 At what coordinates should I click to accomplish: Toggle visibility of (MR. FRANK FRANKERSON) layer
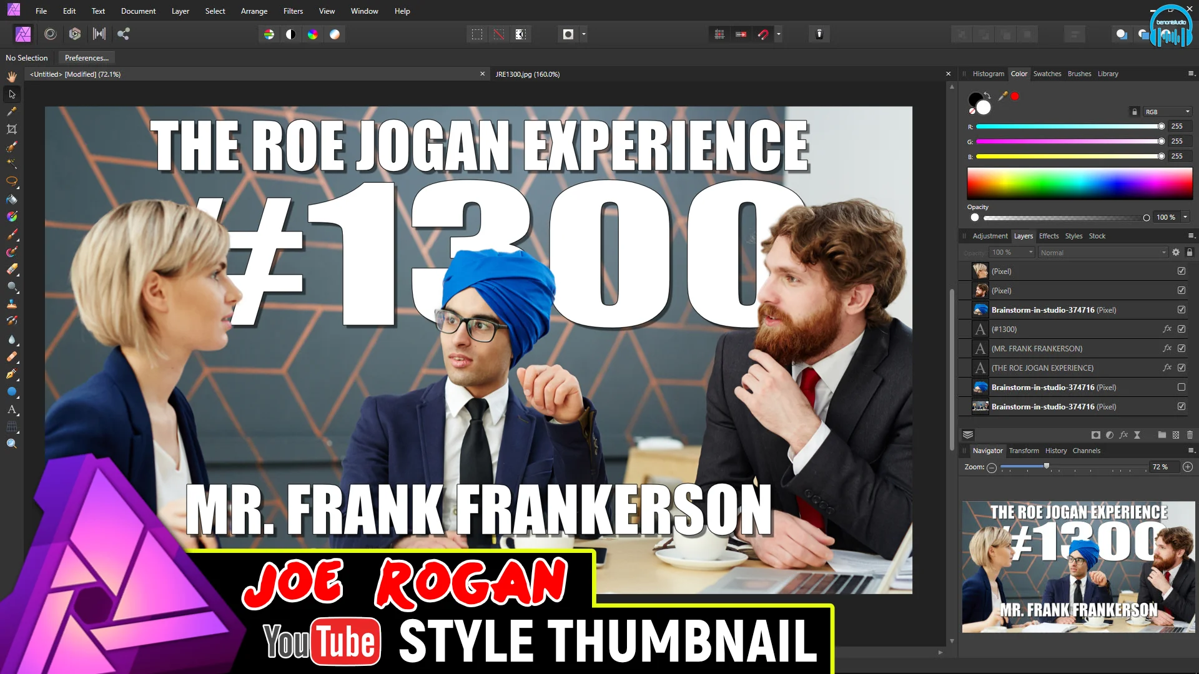tap(1182, 348)
